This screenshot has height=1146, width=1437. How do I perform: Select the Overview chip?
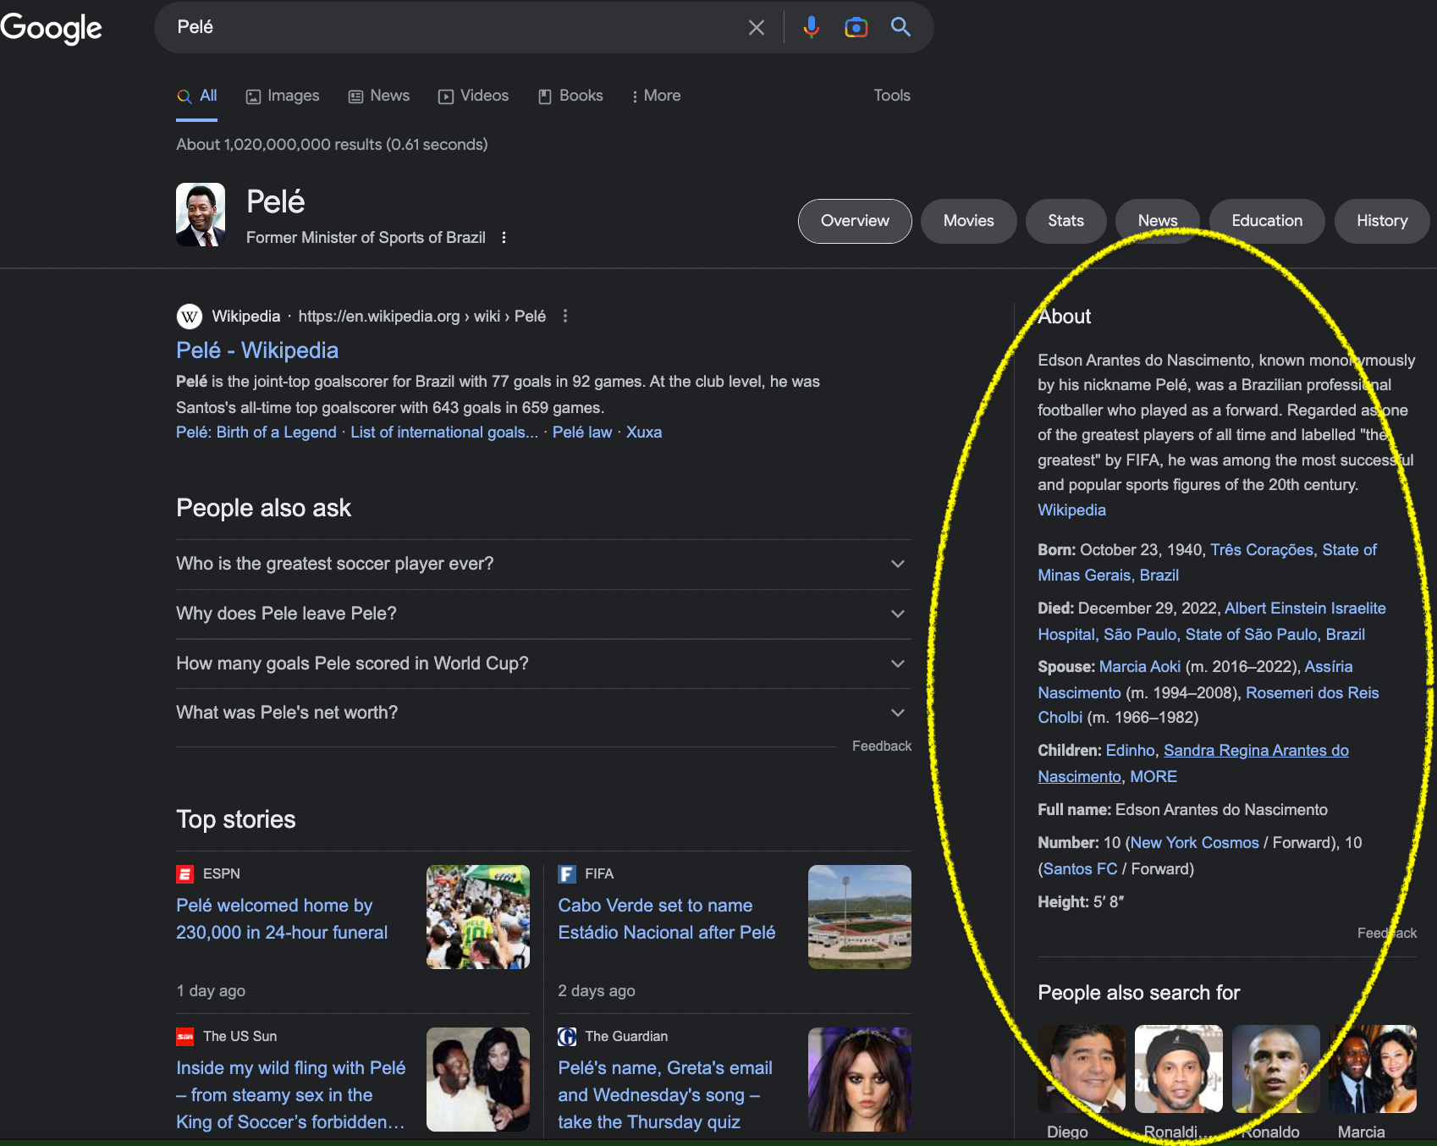pyautogui.click(x=855, y=221)
